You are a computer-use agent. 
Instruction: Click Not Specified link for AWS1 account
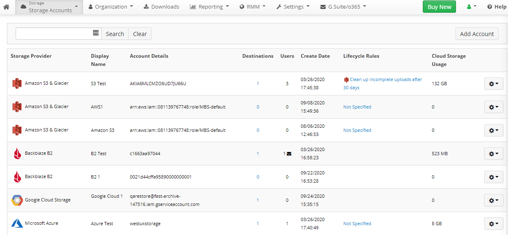357,107
